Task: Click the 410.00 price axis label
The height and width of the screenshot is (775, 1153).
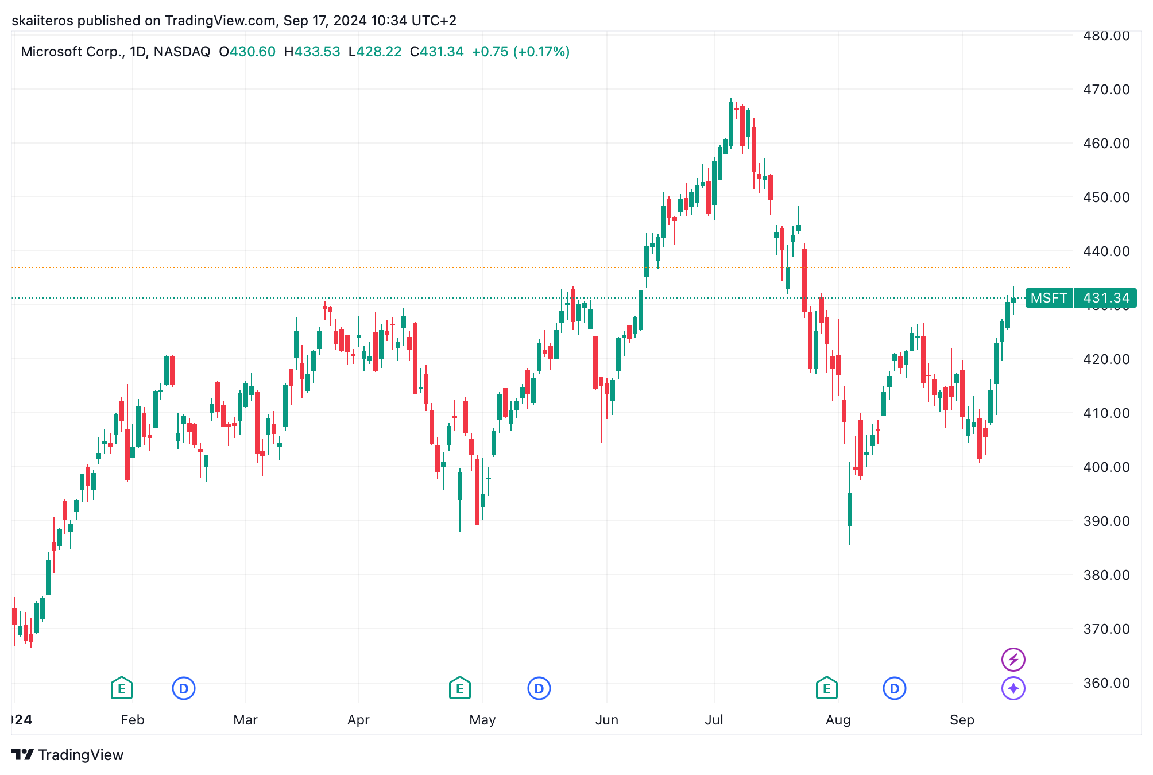Action: tap(1106, 413)
